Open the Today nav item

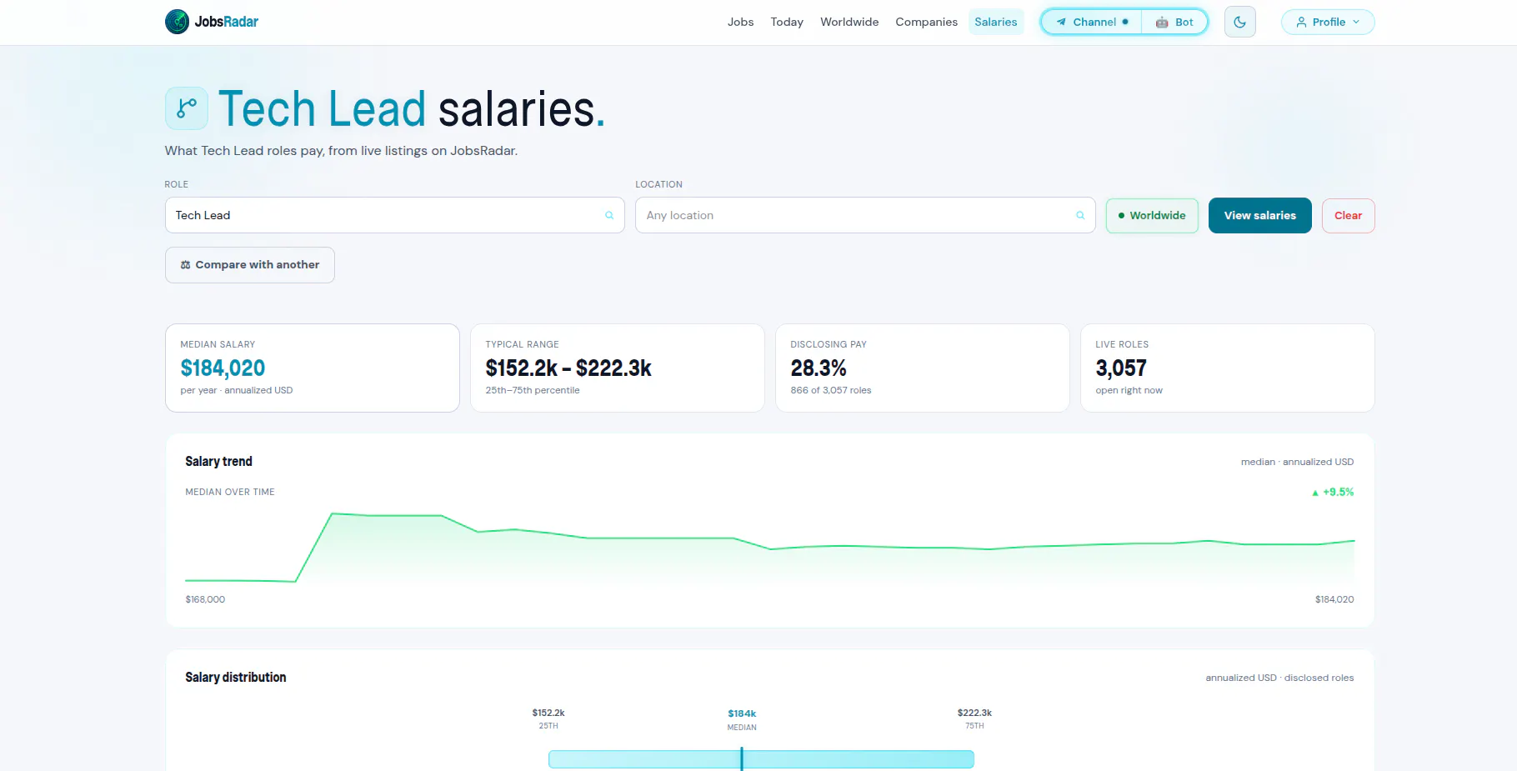pyautogui.click(x=787, y=23)
